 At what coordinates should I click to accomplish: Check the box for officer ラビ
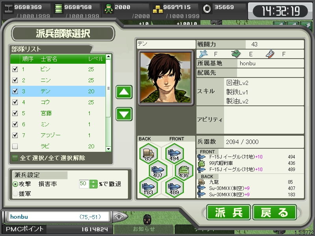tap(15, 146)
